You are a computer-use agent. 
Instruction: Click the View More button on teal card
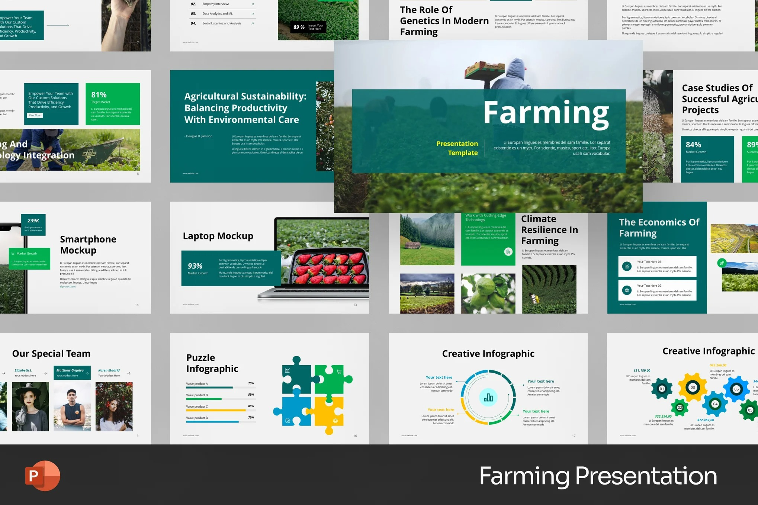[35, 115]
